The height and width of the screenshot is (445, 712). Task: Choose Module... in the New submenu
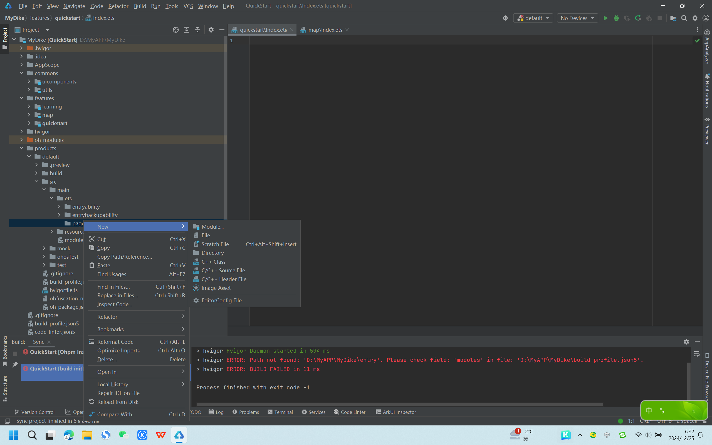click(244, 227)
